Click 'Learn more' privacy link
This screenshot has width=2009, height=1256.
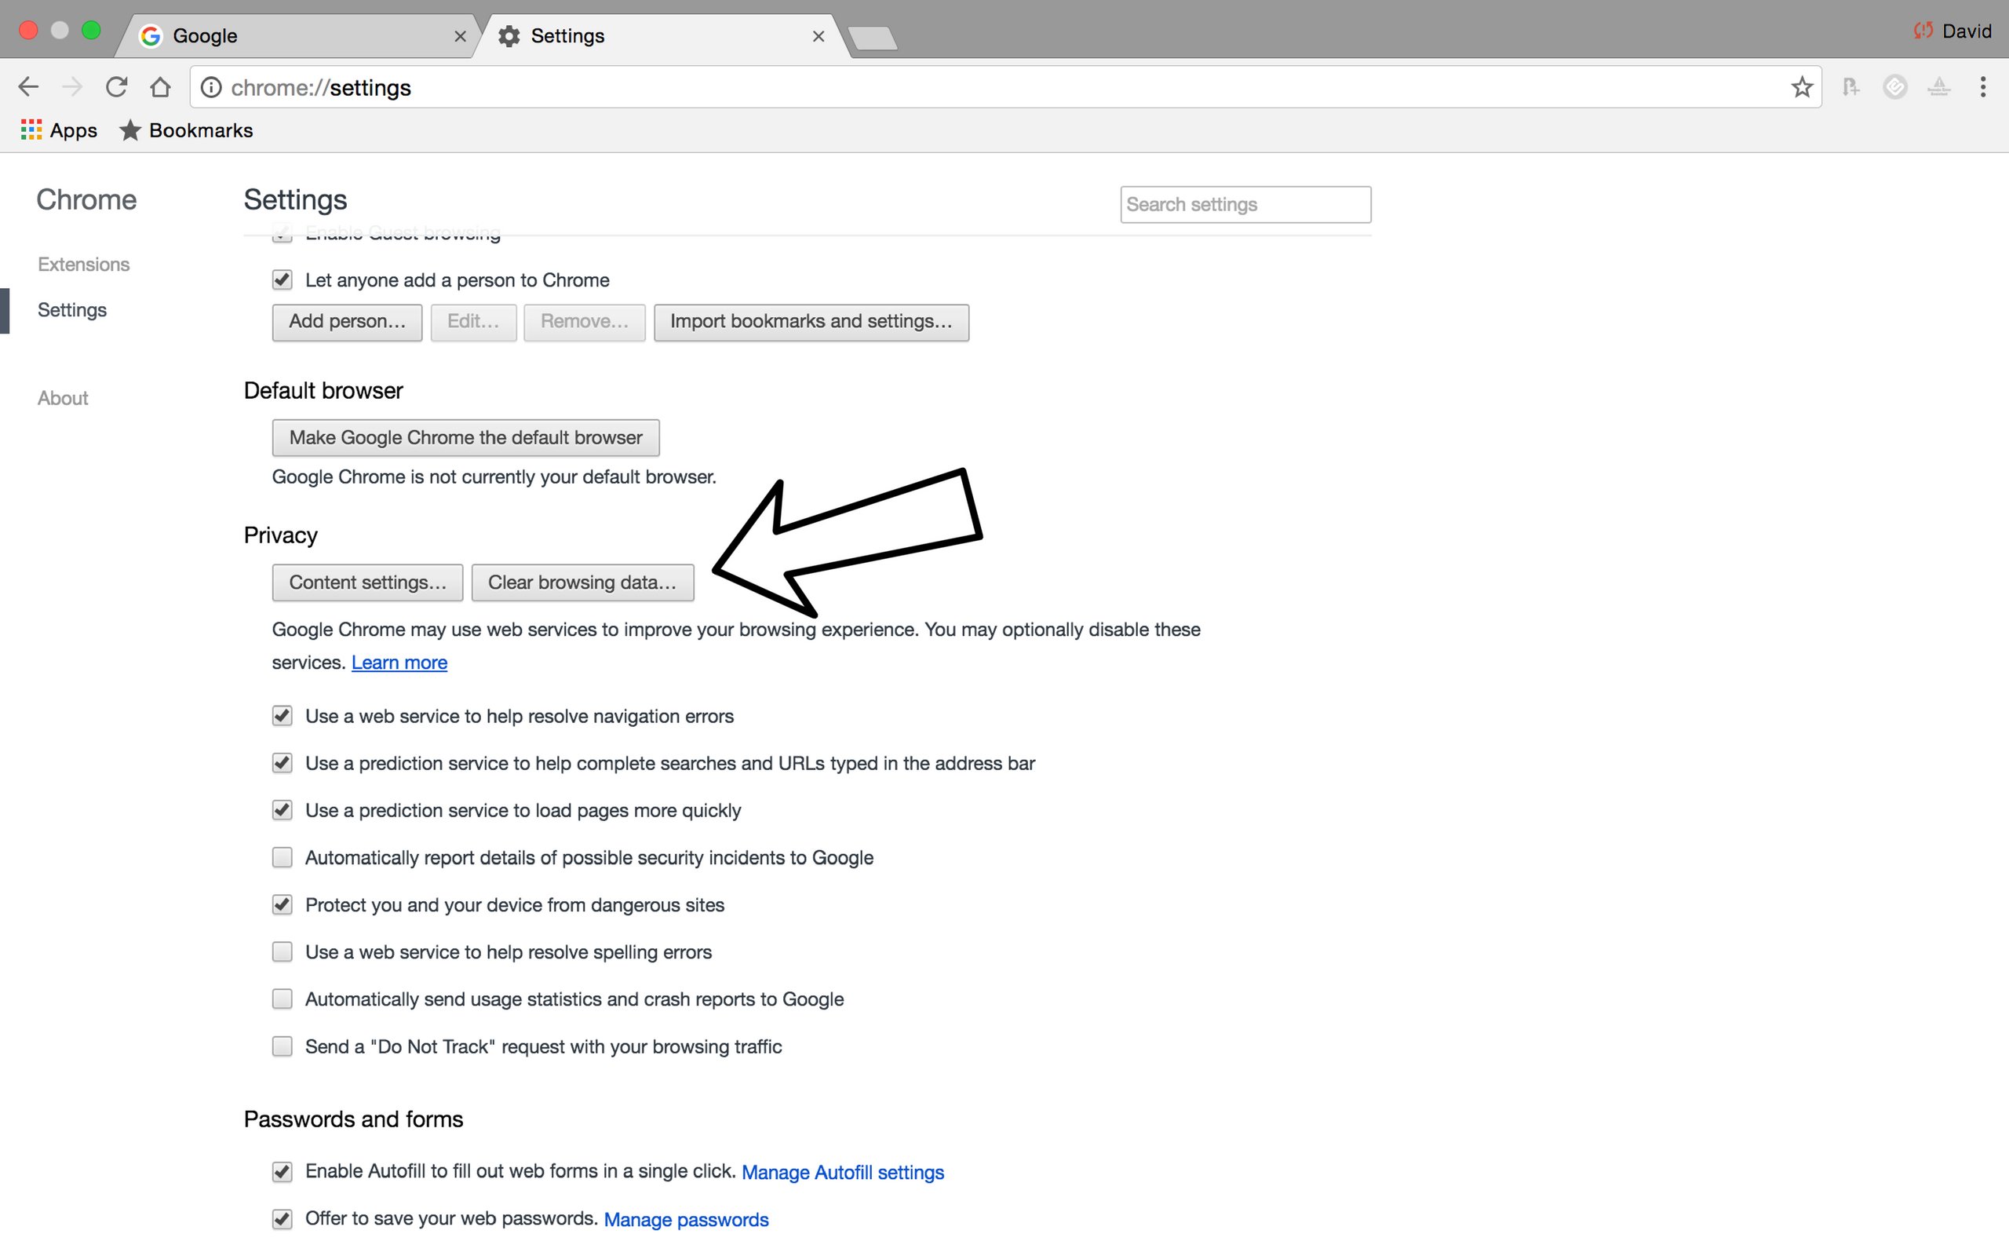click(x=399, y=661)
